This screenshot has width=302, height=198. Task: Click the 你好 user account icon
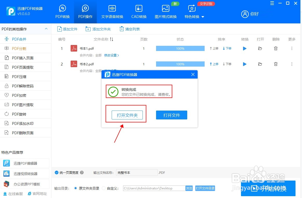coord(245,14)
